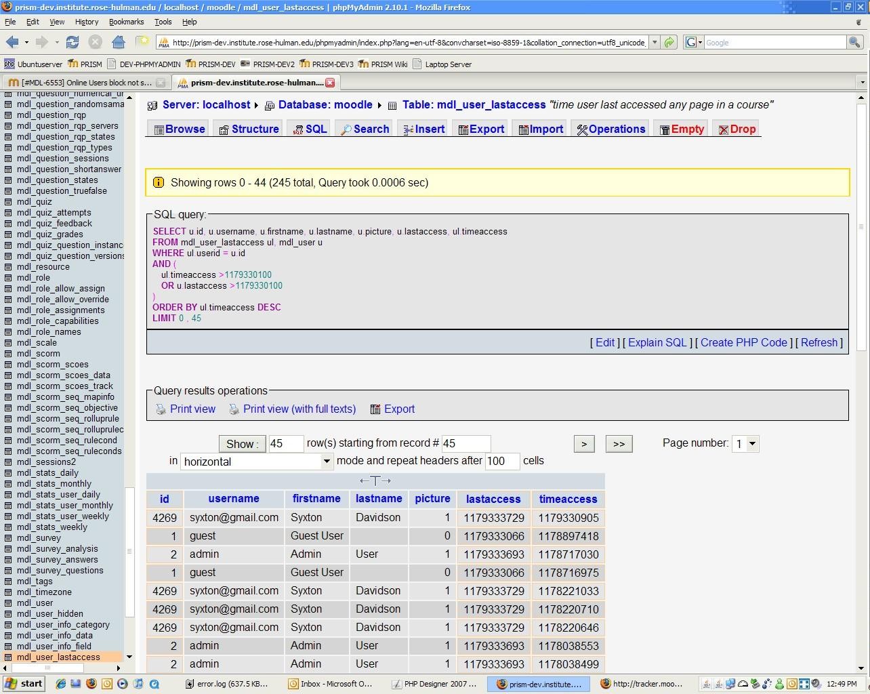Open the Page number dropdown
This screenshot has width=870, height=694.
coord(745,443)
